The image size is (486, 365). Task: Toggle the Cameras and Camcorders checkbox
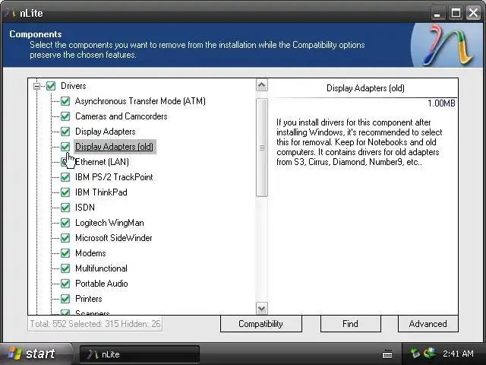(65, 116)
